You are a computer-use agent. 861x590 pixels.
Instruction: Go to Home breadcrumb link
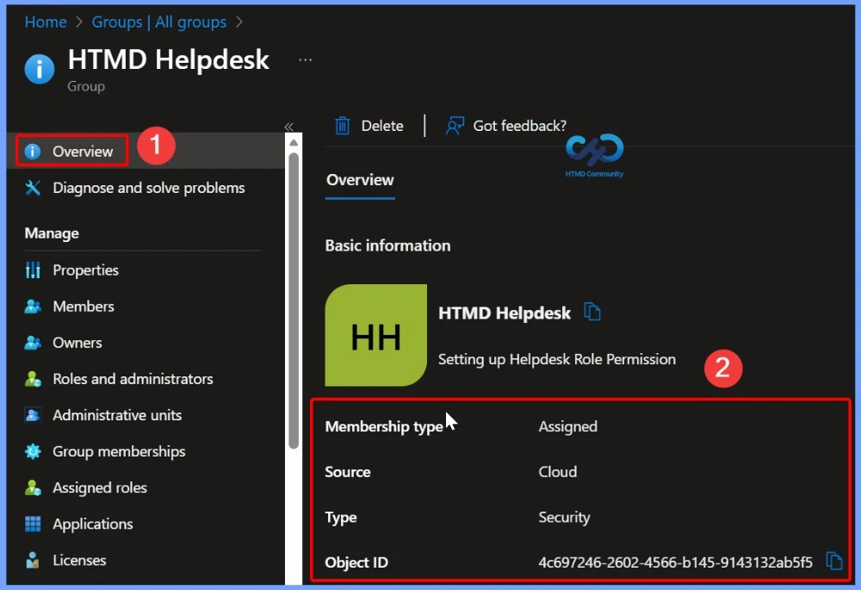(46, 22)
